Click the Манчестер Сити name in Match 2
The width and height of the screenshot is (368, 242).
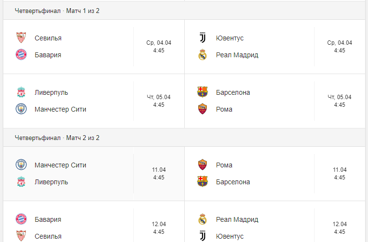[61, 165]
